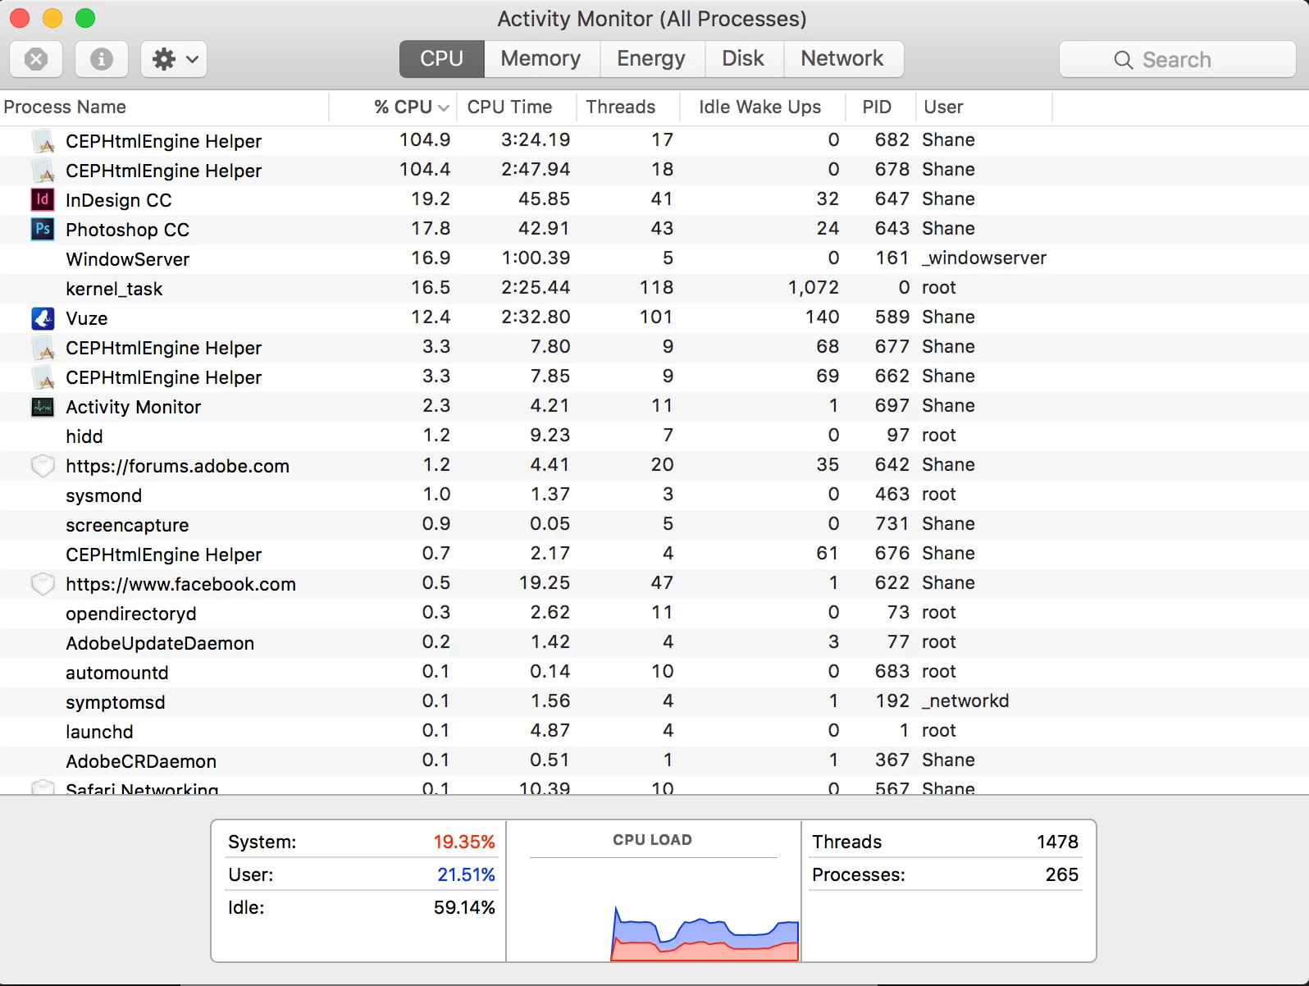
Task: Select the WindowServer process row
Action: 654,259
